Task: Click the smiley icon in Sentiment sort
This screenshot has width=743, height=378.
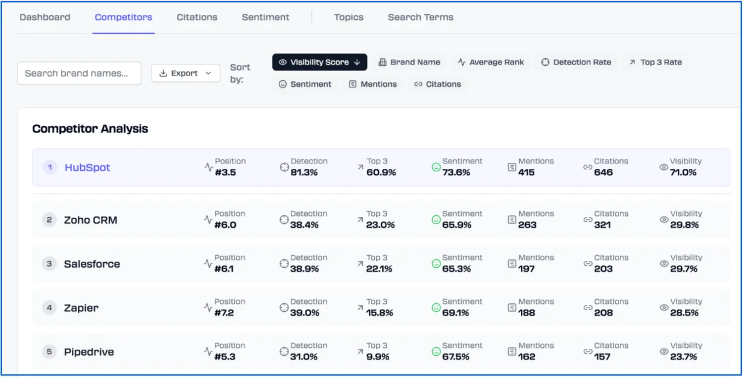Action: (282, 84)
